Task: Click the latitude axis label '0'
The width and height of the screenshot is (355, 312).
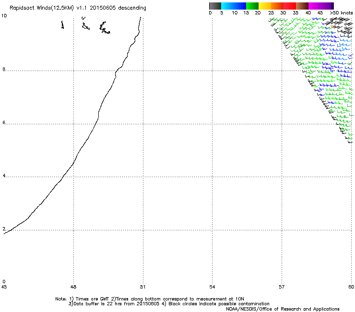Action: (4, 282)
